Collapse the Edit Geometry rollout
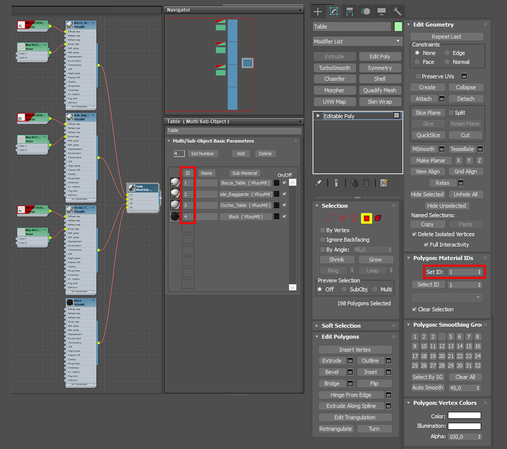Image resolution: width=507 pixels, height=449 pixels. [409, 25]
